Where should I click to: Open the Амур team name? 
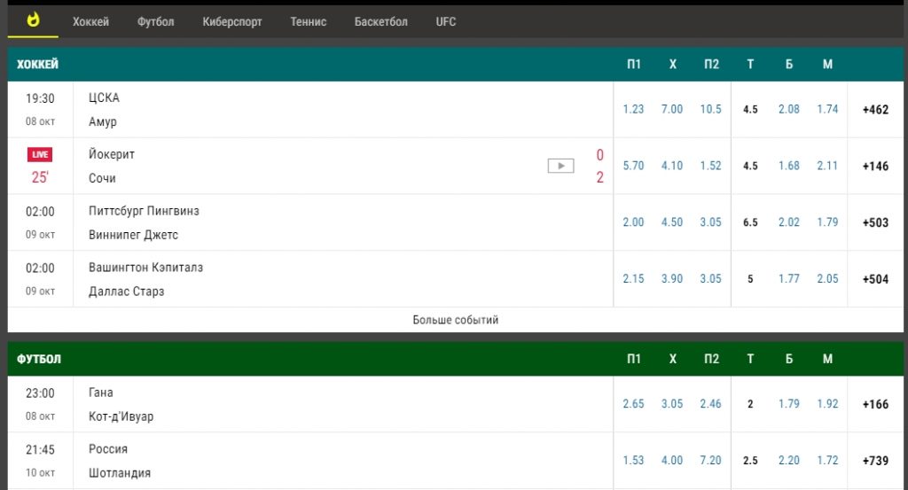pyautogui.click(x=103, y=122)
